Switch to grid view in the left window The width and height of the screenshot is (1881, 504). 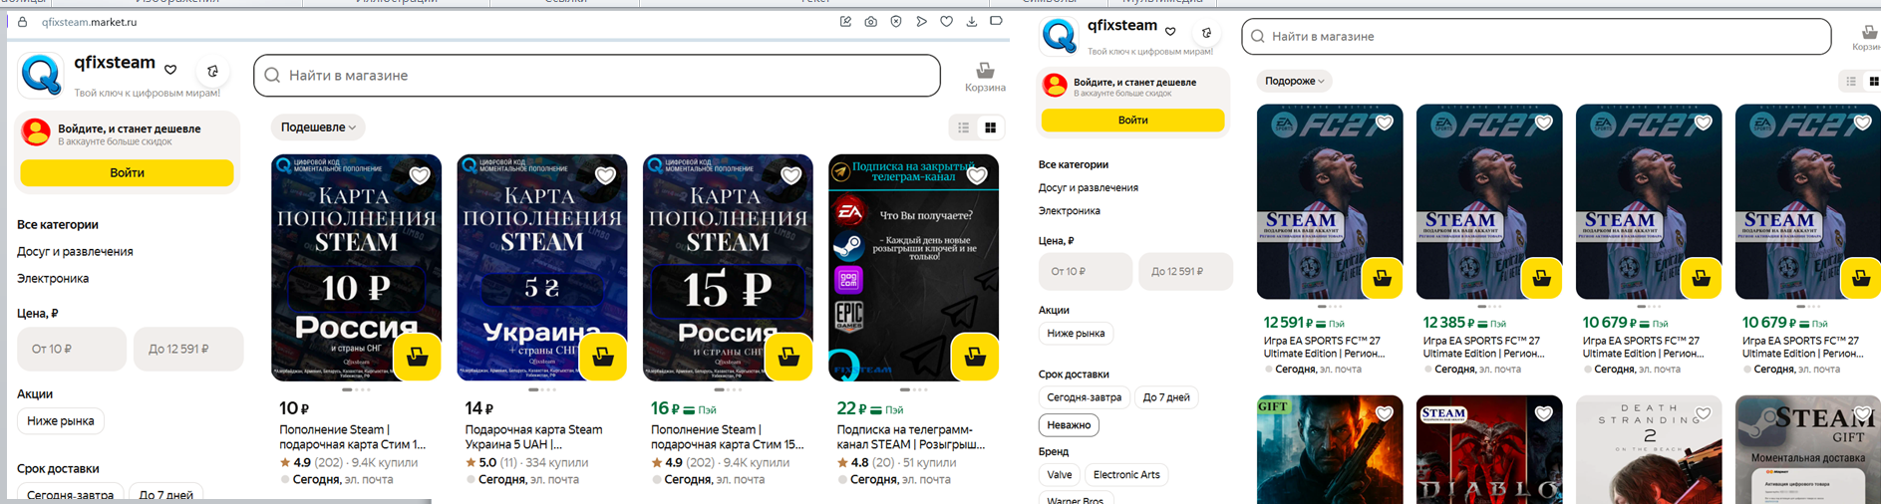(990, 127)
